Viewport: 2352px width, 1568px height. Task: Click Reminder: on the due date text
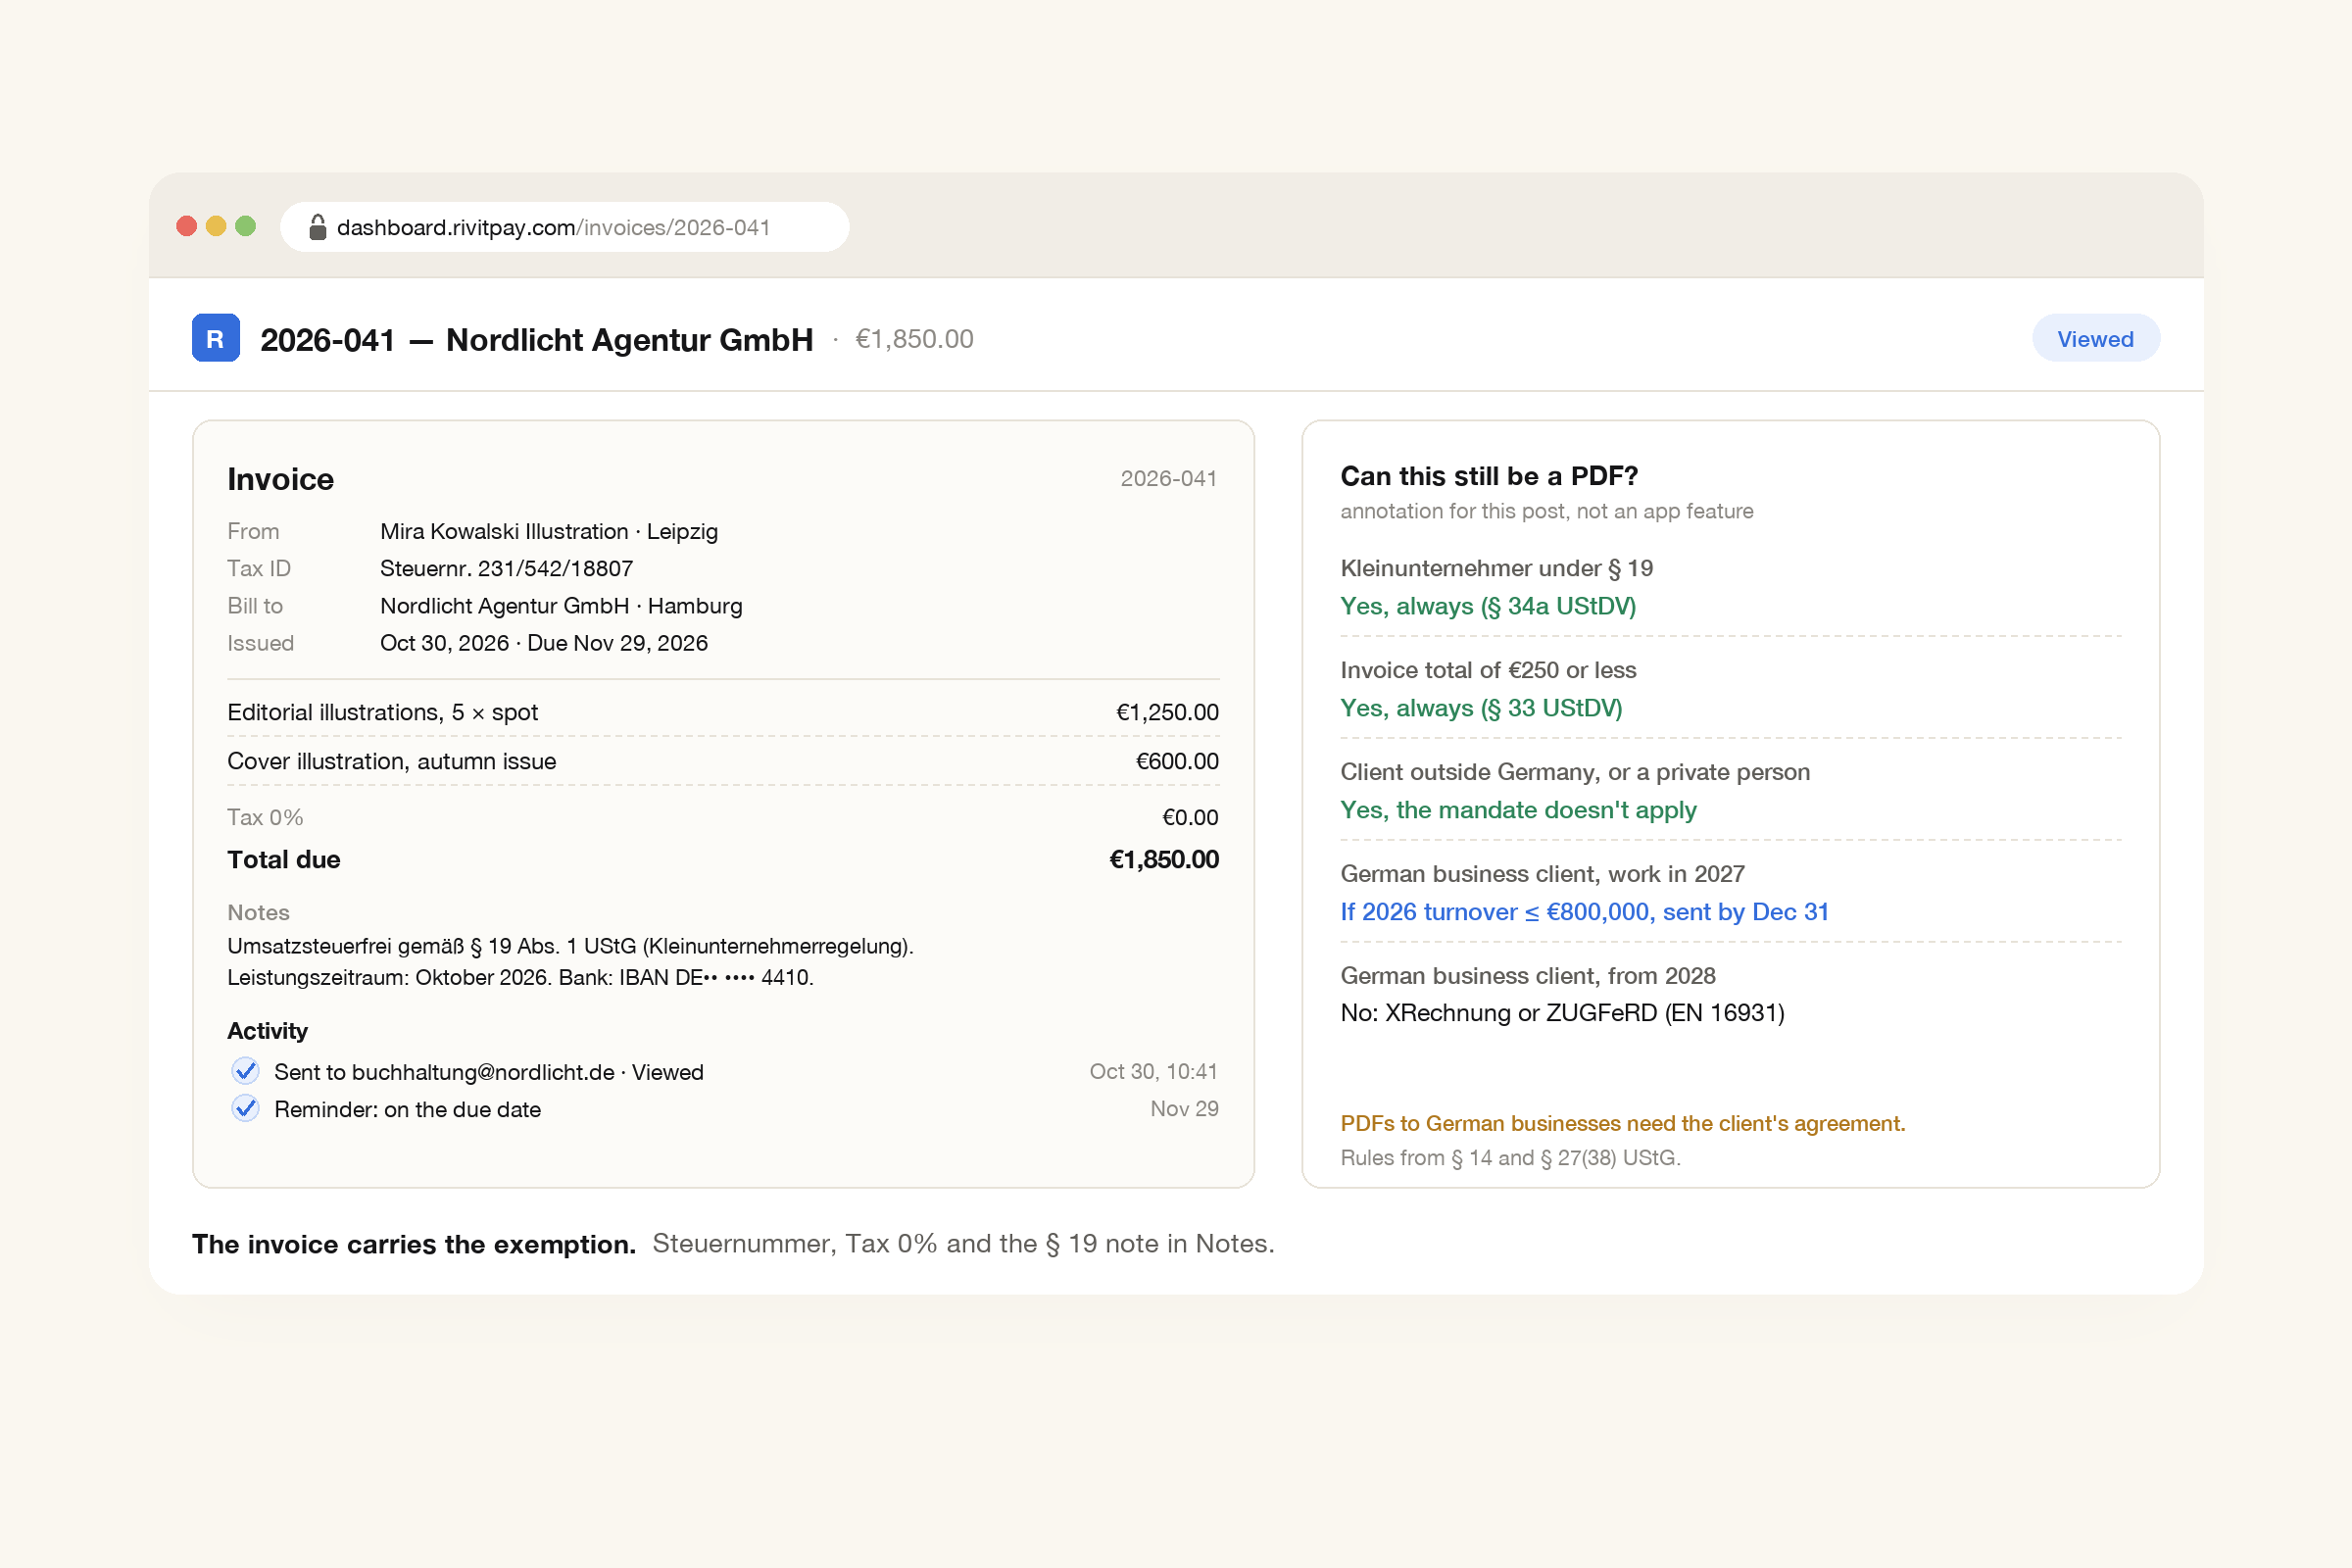pyautogui.click(x=407, y=1109)
